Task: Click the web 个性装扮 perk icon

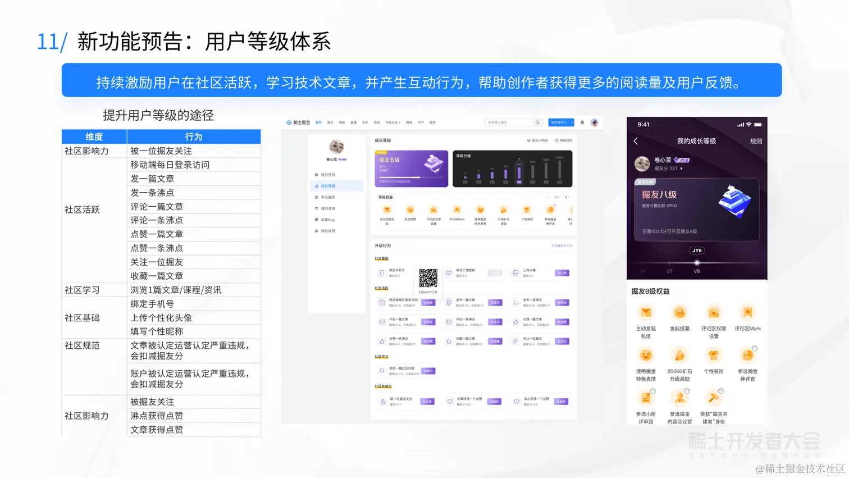Action: 527,210
